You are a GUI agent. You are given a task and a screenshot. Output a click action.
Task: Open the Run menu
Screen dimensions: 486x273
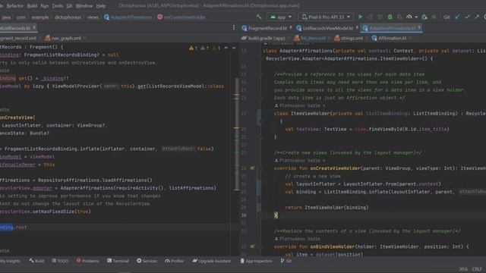tap(44, 6)
